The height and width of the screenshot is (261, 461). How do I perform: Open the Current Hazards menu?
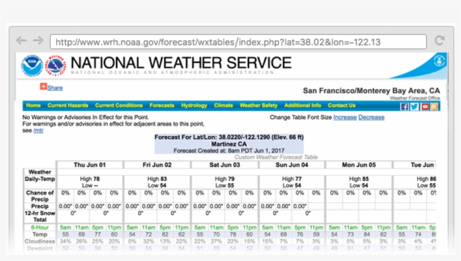tap(67, 106)
